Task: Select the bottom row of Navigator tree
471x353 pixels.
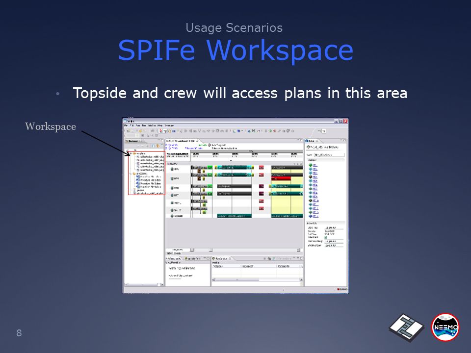Action: [149, 193]
